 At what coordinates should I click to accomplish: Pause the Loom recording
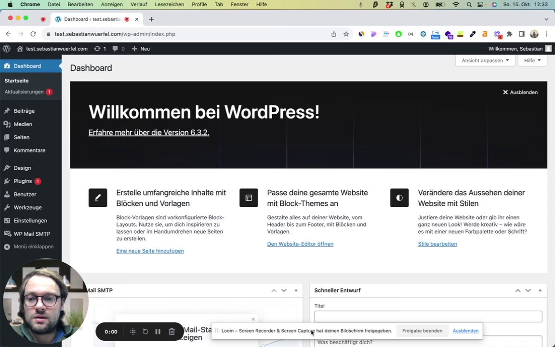pos(158,332)
